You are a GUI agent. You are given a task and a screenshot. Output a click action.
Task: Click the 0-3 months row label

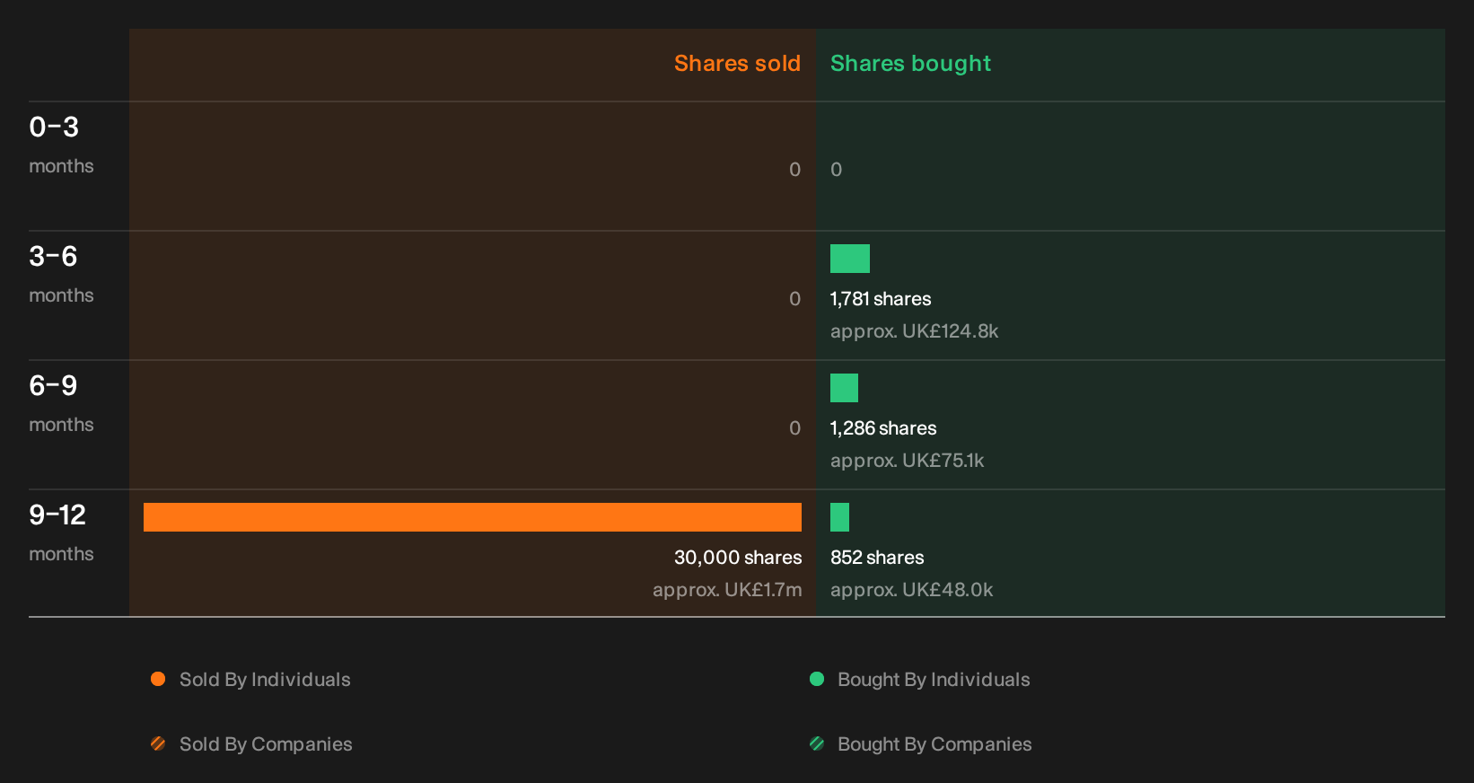click(61, 145)
